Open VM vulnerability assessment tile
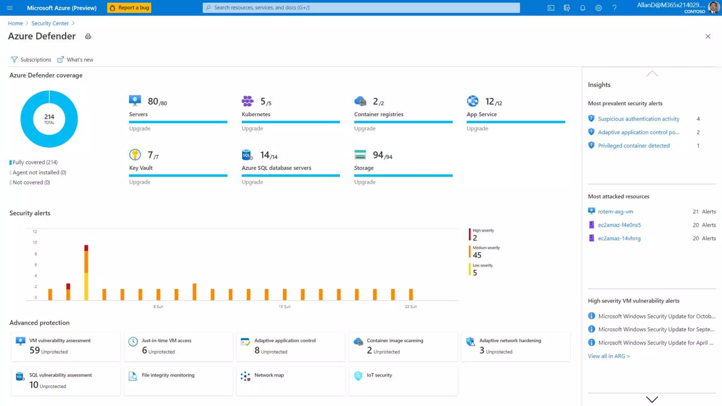This screenshot has height=406, width=722. pyautogui.click(x=66, y=346)
